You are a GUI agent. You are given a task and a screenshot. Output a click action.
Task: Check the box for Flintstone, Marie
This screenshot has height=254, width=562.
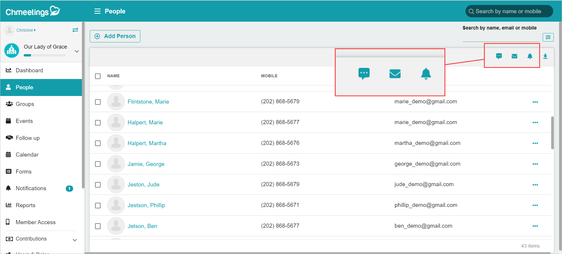(98, 102)
